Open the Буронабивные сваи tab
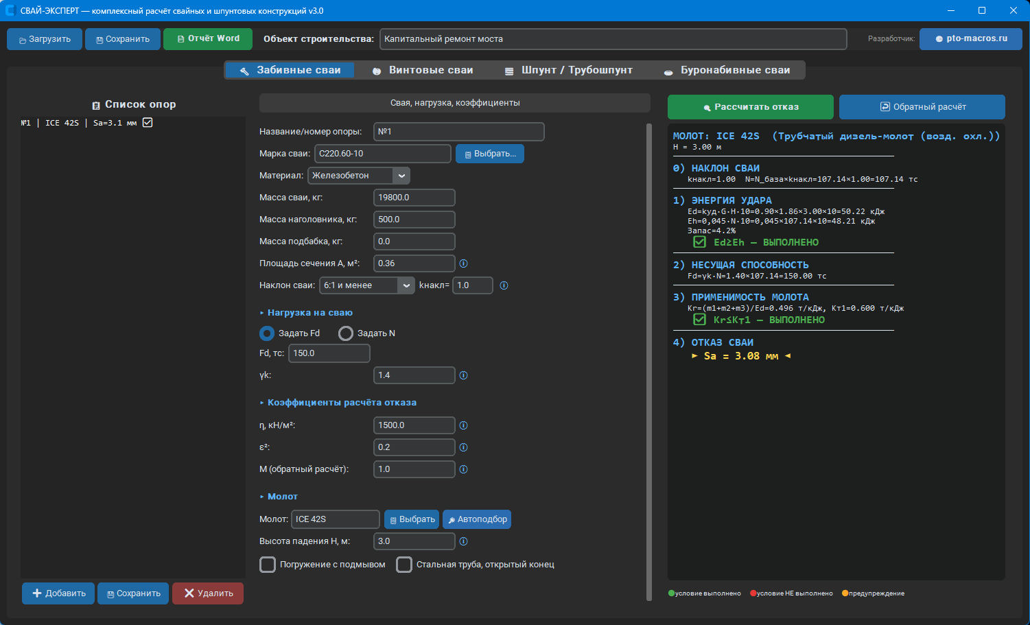Viewport: 1030px width, 625px height. coord(727,70)
